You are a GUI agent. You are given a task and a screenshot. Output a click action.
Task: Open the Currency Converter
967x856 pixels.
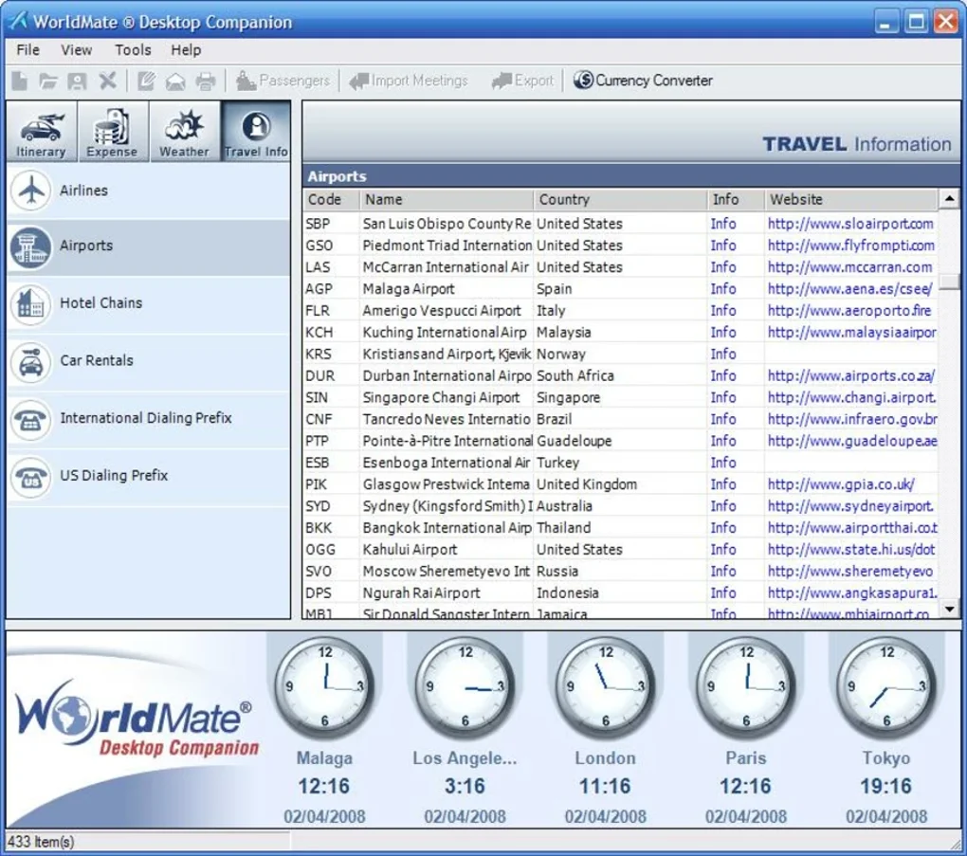click(x=643, y=81)
